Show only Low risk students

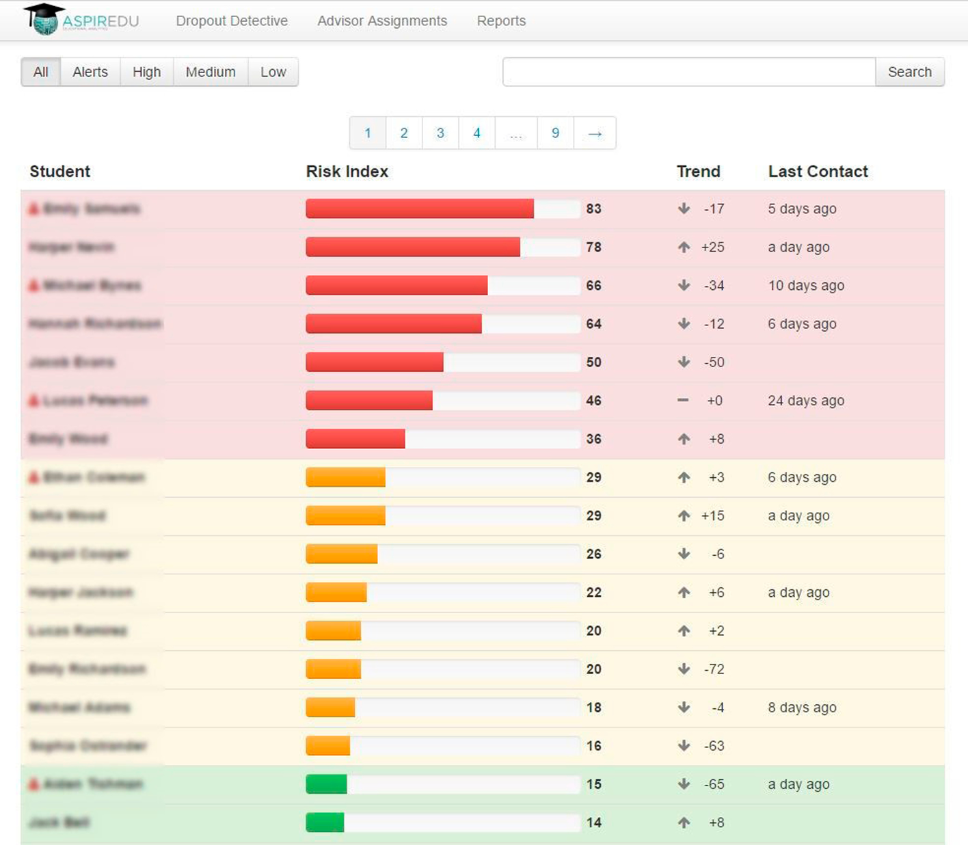pos(273,72)
